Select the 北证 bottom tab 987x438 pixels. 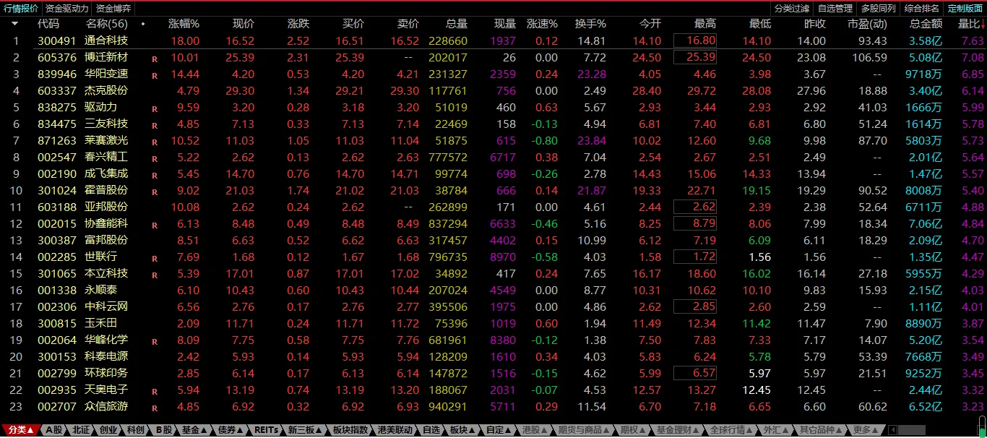point(81,430)
